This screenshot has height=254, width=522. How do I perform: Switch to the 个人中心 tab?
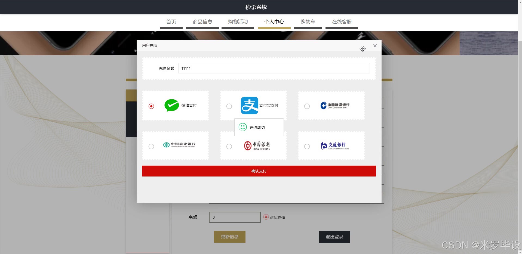[x=274, y=22]
